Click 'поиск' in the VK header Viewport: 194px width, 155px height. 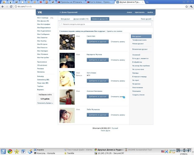(x=129, y=12)
